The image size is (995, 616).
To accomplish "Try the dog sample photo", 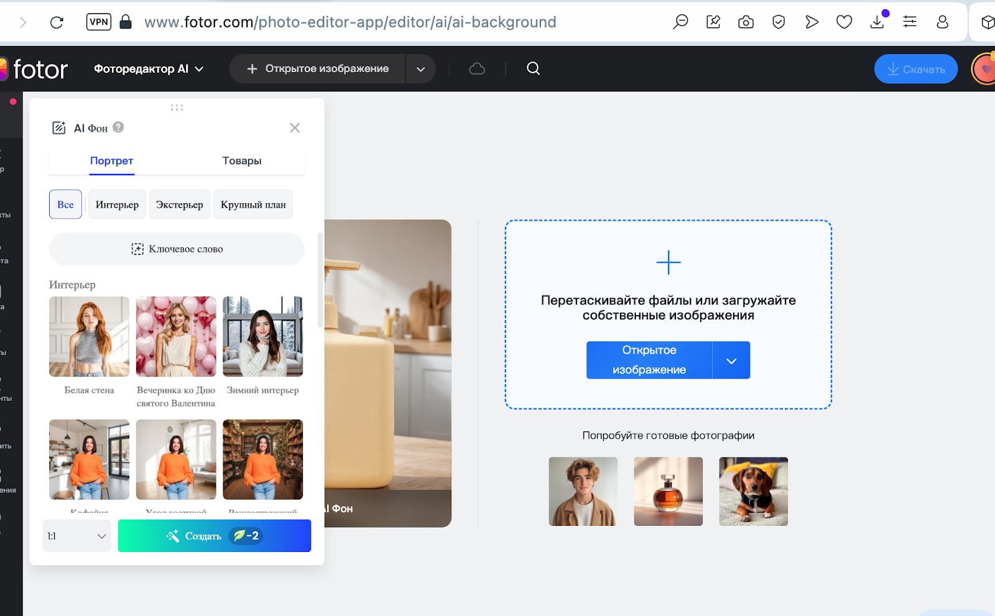I will pyautogui.click(x=754, y=492).
